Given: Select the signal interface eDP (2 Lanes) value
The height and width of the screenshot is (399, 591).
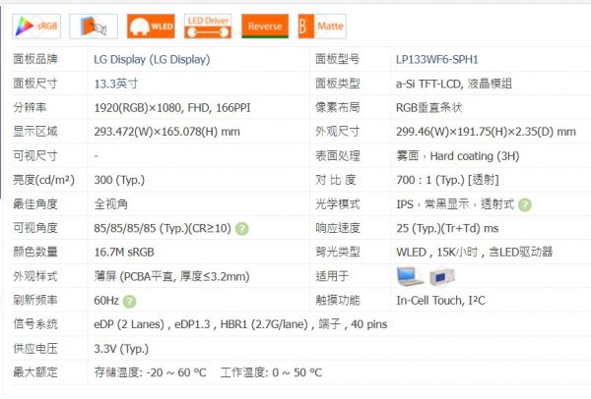Looking at the screenshot, I should point(240,324).
